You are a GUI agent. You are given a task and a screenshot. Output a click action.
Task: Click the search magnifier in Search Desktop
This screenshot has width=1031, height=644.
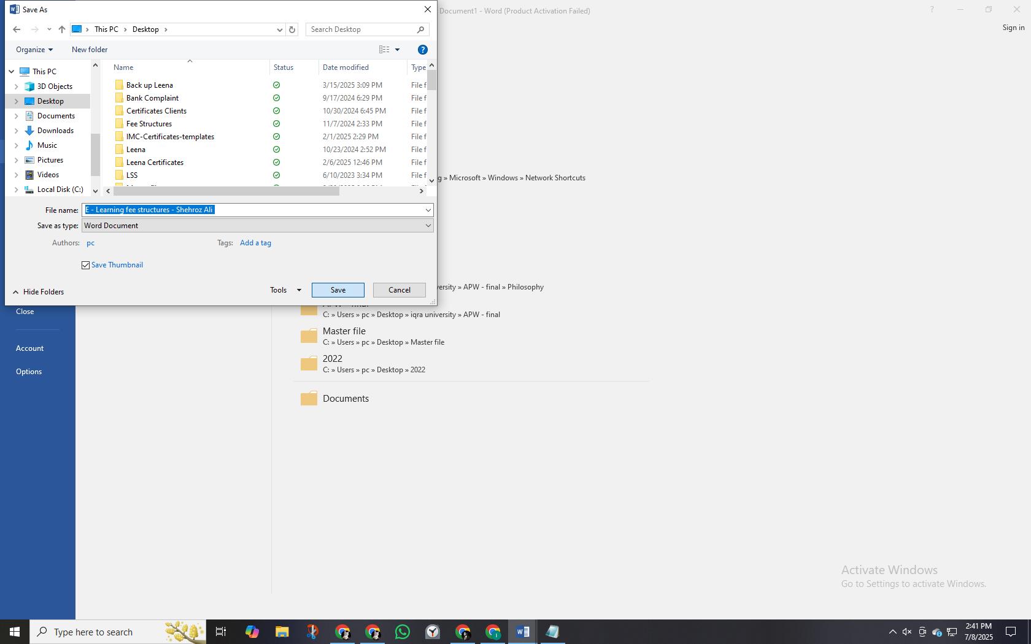click(420, 29)
